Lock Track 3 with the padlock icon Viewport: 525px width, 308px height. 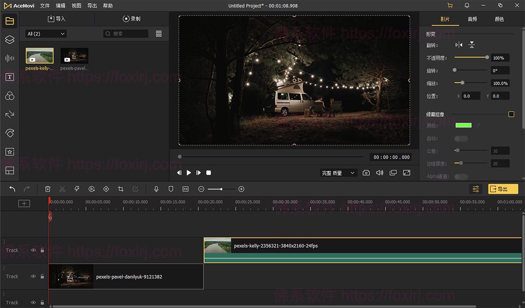(x=42, y=250)
